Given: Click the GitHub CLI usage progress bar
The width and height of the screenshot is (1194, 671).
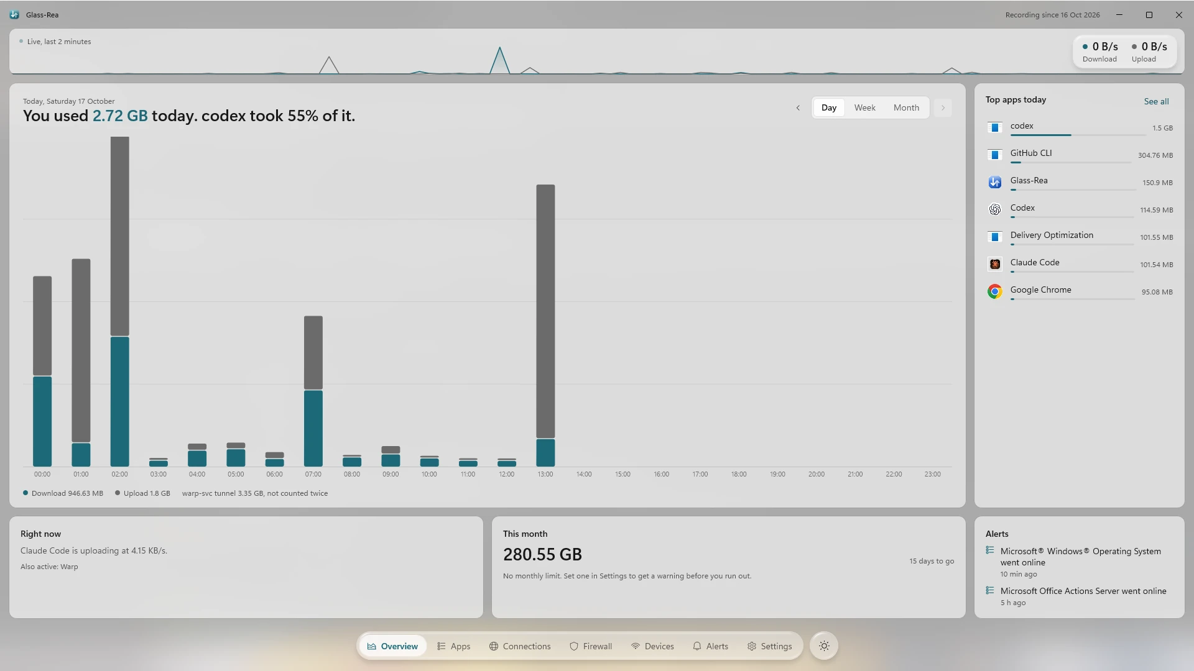Looking at the screenshot, I should 1072,162.
